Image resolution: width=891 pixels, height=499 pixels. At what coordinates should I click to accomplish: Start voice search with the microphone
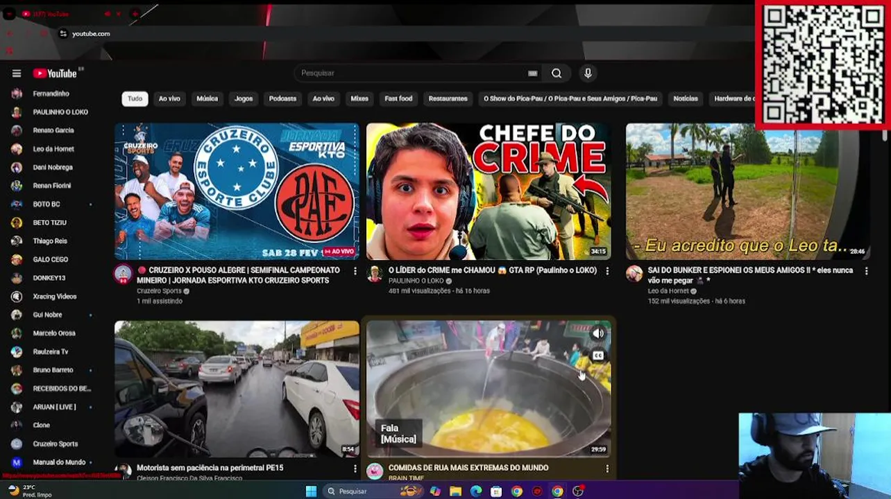click(x=588, y=73)
